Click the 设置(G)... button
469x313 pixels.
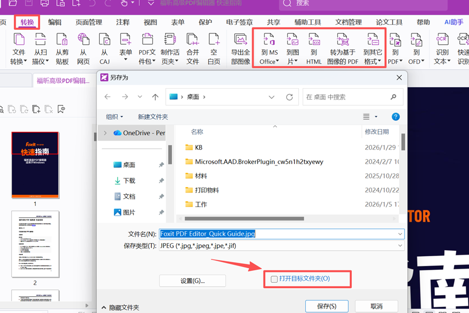pyautogui.click(x=192, y=281)
